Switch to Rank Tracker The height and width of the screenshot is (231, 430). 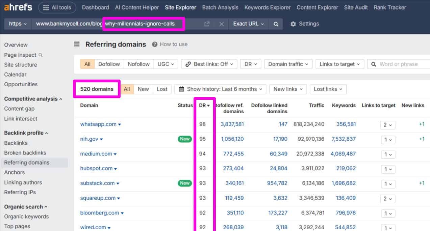pyautogui.click(x=389, y=7)
